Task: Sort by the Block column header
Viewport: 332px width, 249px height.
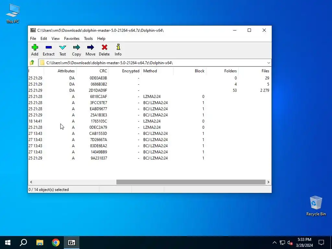Action: [x=190, y=71]
